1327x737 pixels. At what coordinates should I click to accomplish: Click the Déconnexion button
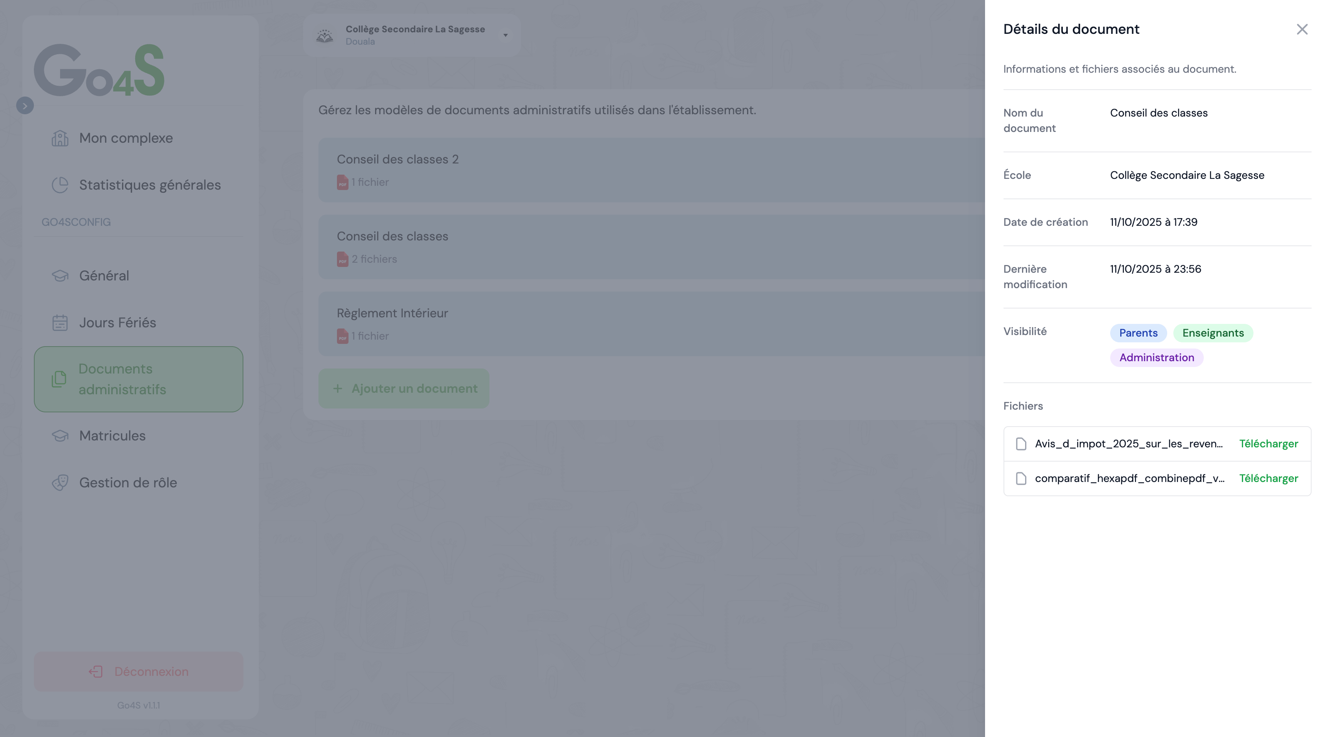(138, 672)
